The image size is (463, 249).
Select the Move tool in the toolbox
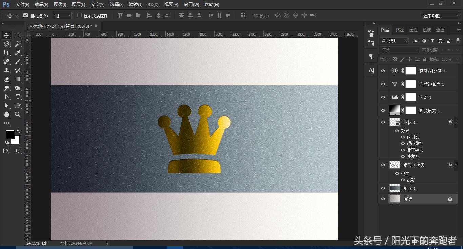click(6, 35)
